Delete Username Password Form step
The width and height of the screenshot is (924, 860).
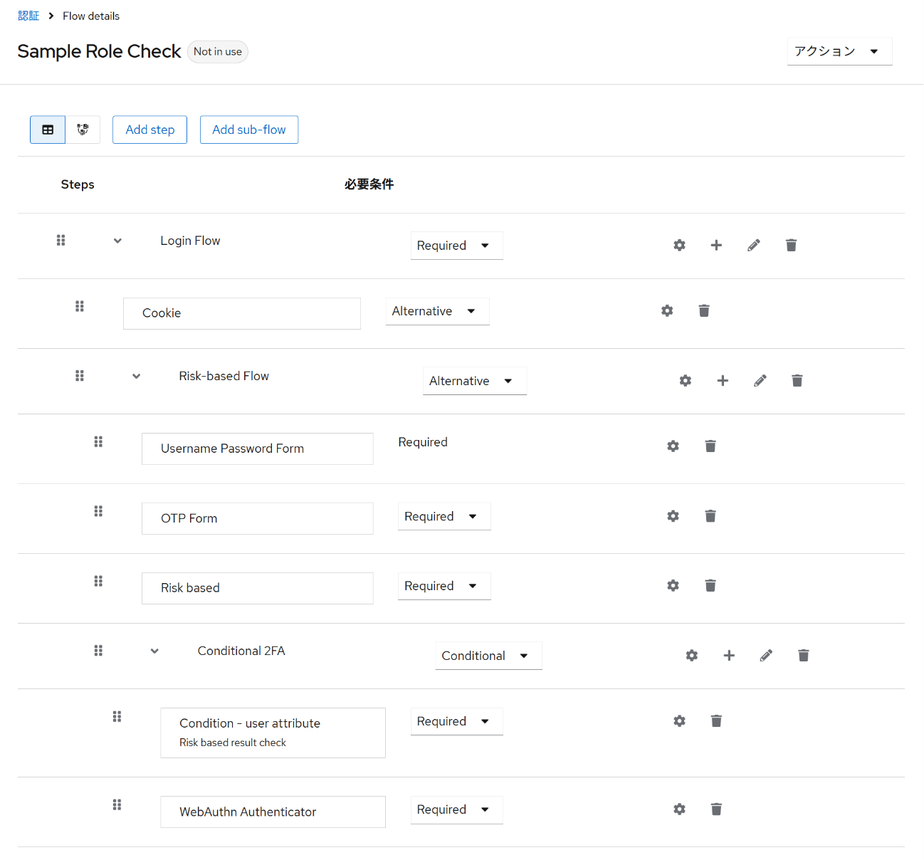[710, 446]
